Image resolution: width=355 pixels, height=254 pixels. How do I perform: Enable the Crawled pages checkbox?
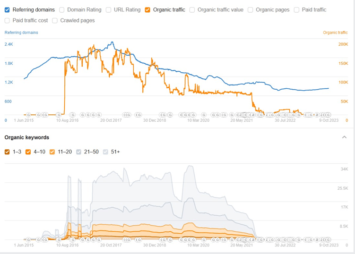(x=55, y=21)
